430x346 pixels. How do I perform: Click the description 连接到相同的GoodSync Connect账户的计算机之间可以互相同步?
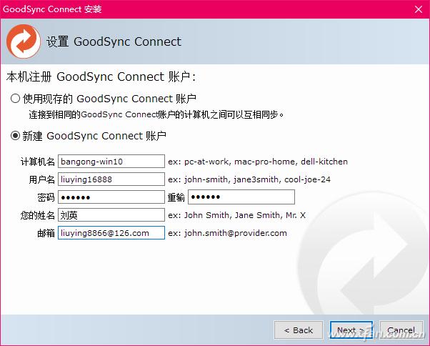tap(156, 114)
